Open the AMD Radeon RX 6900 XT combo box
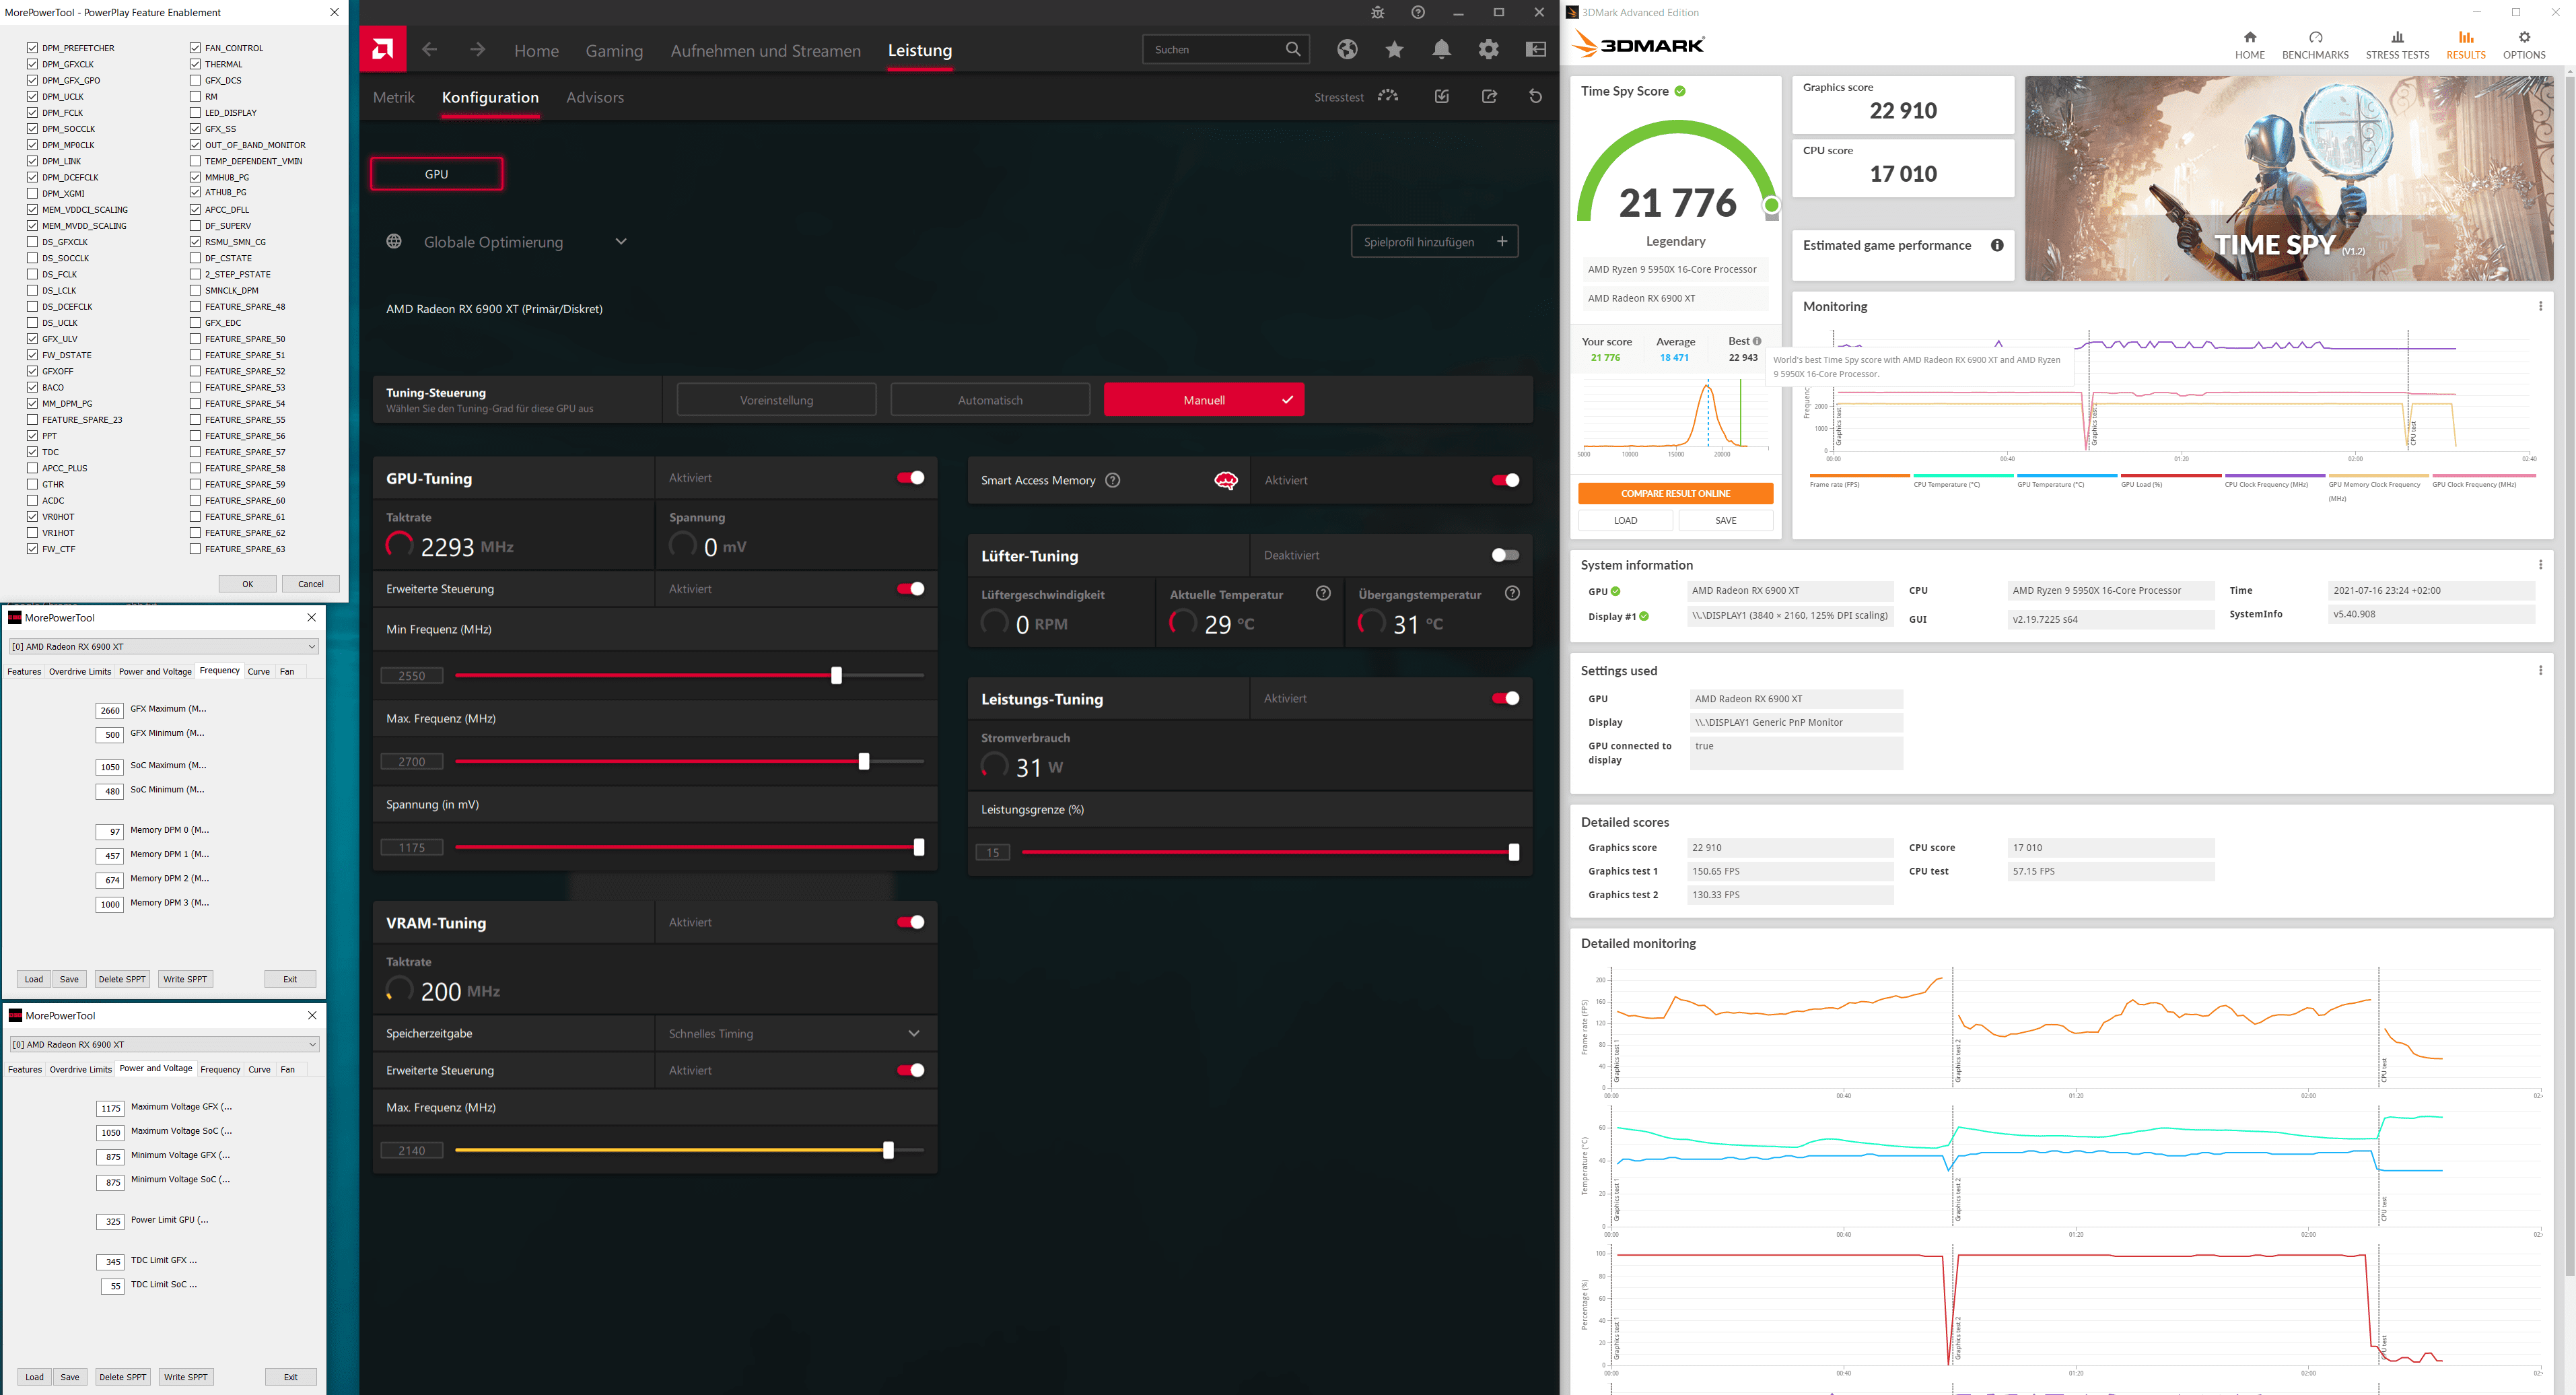The width and height of the screenshot is (2576, 1395). [x=164, y=646]
